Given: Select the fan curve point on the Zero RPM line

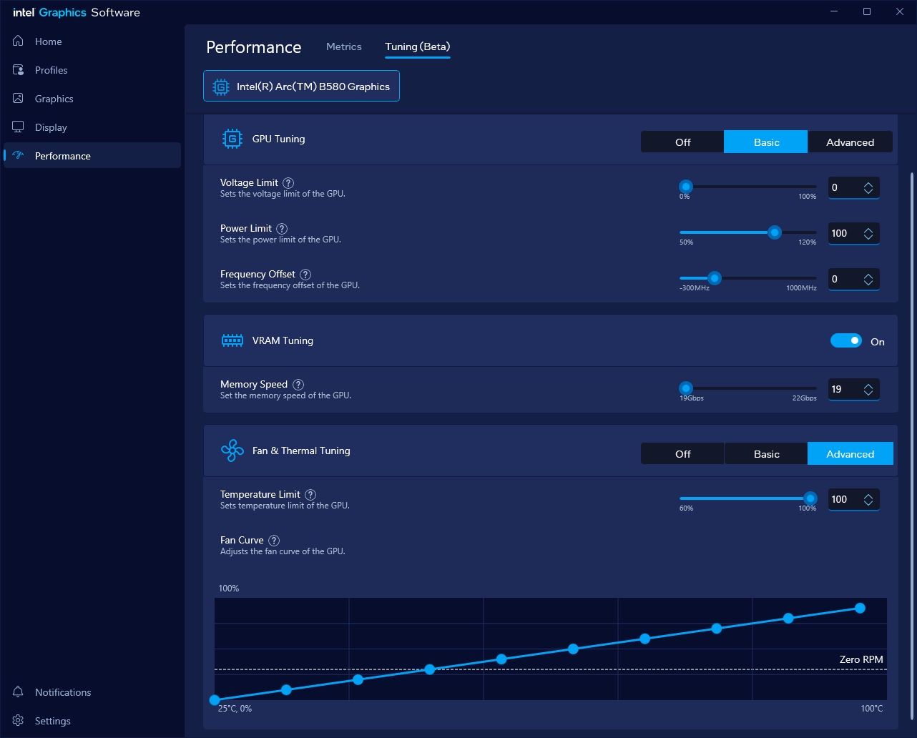Looking at the screenshot, I should tap(430, 669).
